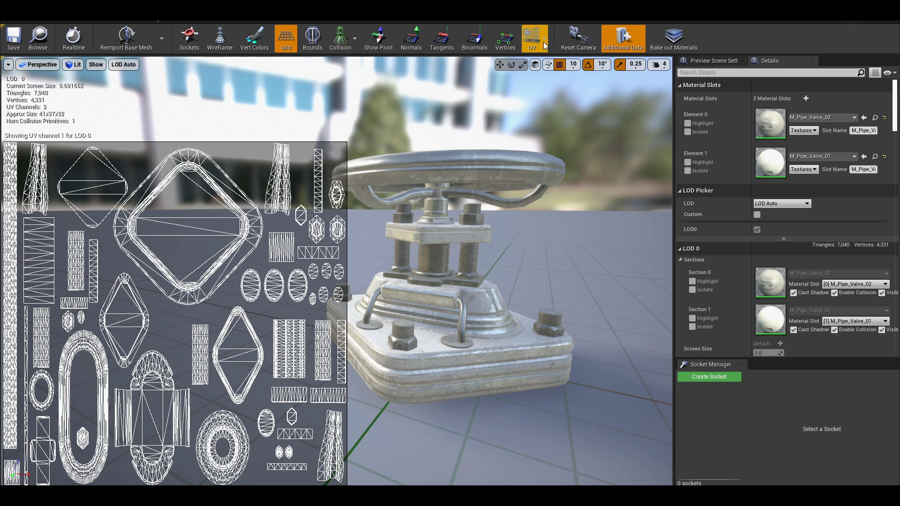Click the M_Pipe_Valve_01 material thumbnail in Element 1

[770, 163]
